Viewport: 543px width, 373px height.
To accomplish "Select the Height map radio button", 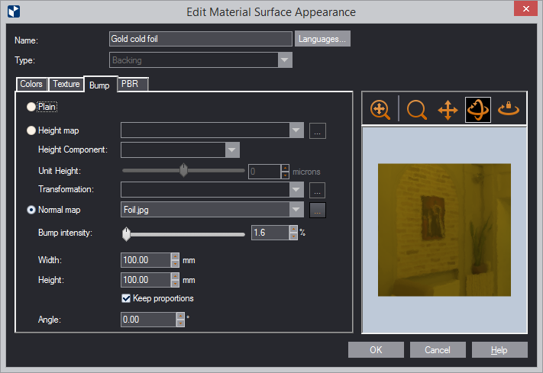I will [31, 130].
